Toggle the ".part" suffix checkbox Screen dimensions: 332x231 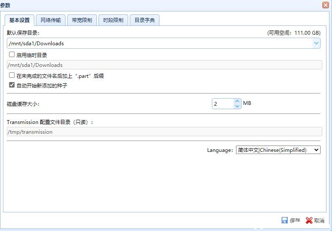click(x=12, y=76)
